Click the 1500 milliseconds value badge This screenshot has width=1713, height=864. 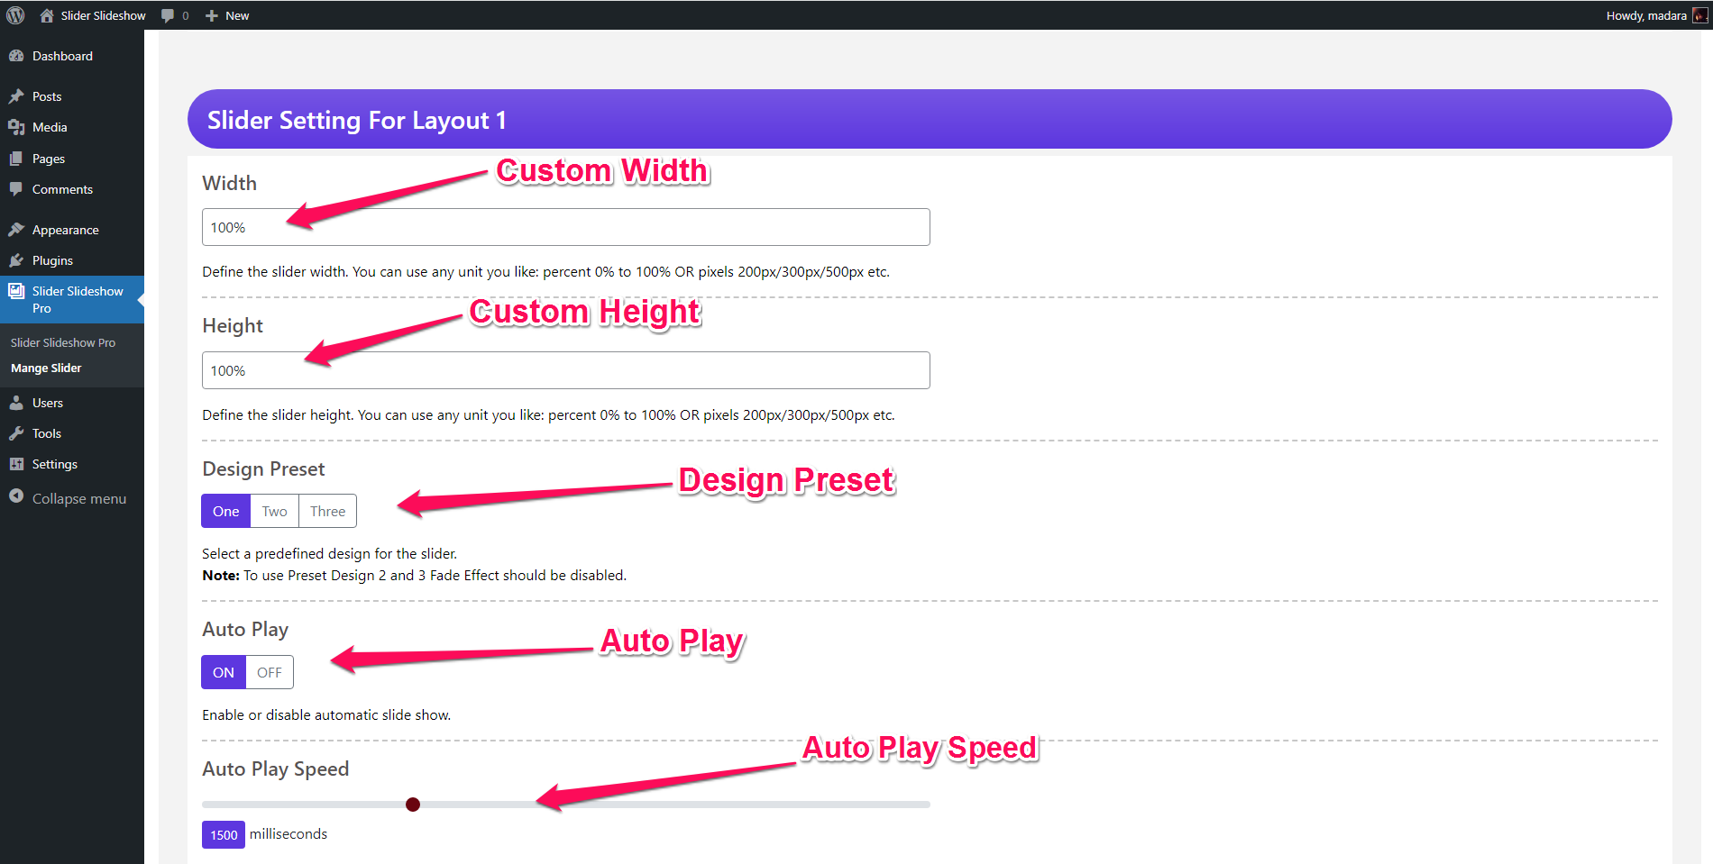(x=224, y=835)
